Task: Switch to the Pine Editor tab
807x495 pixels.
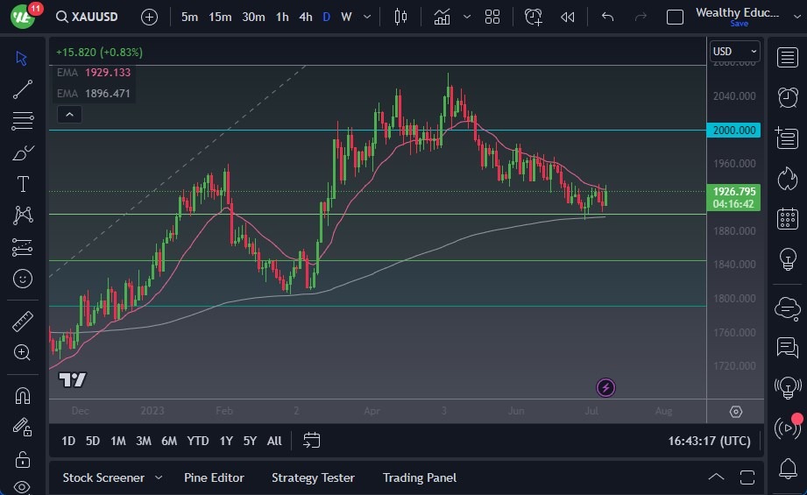Action: pos(214,477)
